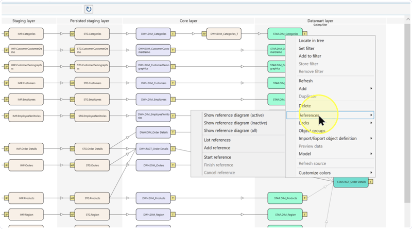412x229 pixels.
Task: Click the HP badge on STG.Region
Action: (x=72, y=215)
